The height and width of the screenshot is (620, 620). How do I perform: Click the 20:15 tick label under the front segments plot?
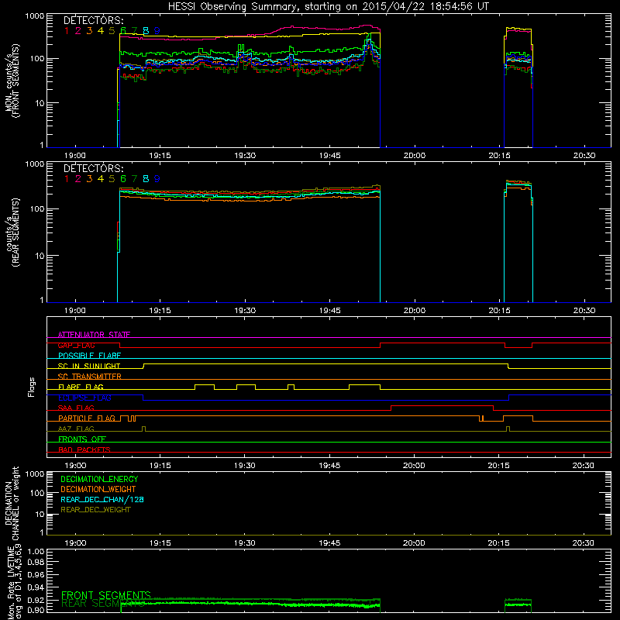tap(499, 156)
